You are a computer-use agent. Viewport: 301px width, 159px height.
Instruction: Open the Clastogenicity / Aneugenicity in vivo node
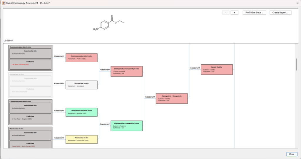[126, 126]
